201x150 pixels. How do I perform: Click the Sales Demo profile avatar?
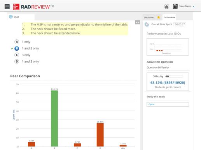[x=175, y=6]
